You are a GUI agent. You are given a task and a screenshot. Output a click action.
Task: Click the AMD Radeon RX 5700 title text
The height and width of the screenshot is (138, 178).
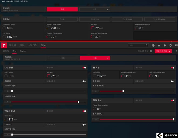click(x=15, y=1)
